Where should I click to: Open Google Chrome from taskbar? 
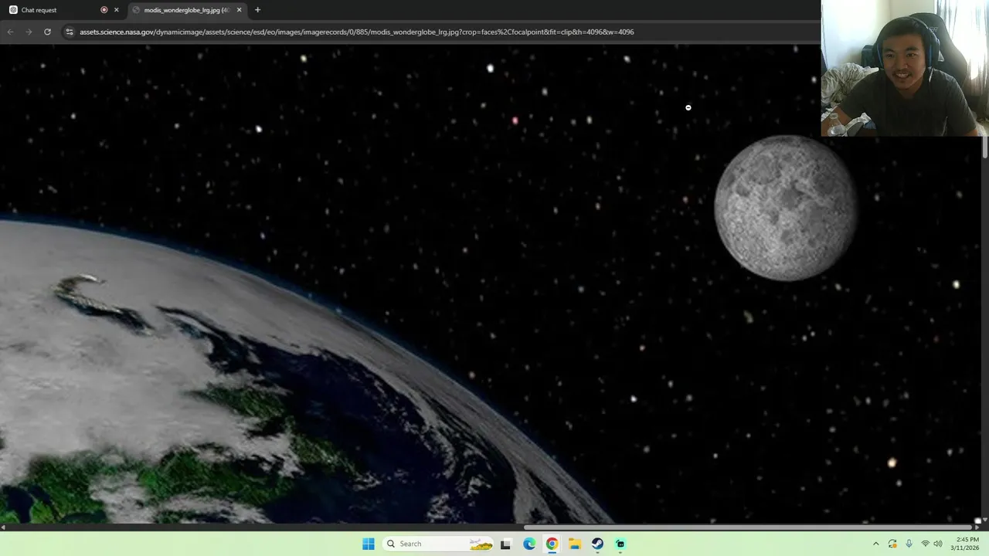(x=552, y=544)
